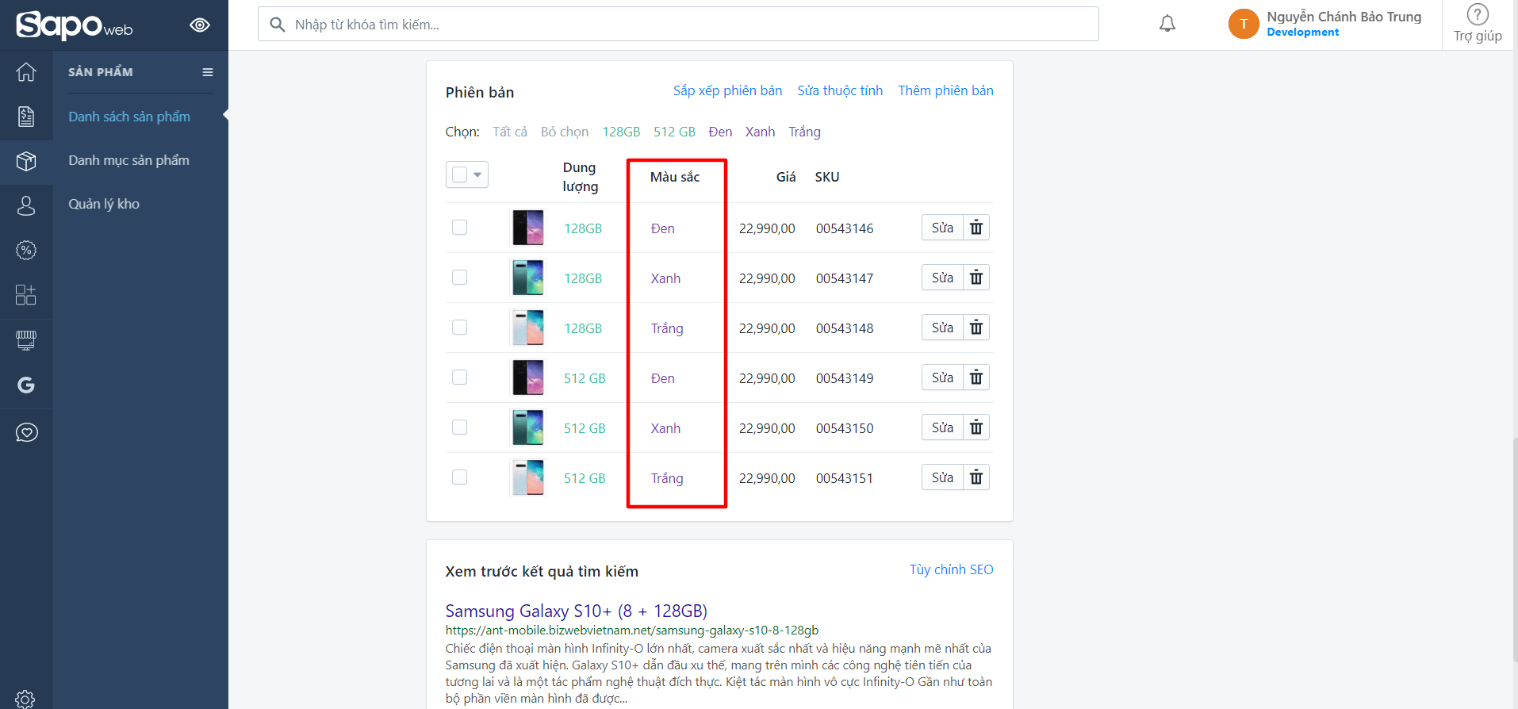
Task: Choose Đen in the Chọn filter row
Action: click(720, 132)
